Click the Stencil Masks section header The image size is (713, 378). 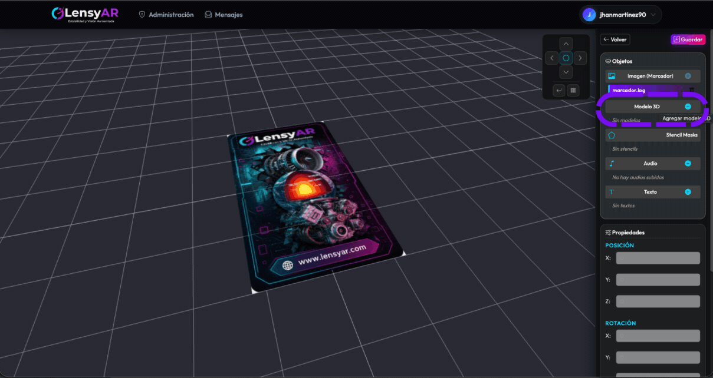(x=653, y=135)
